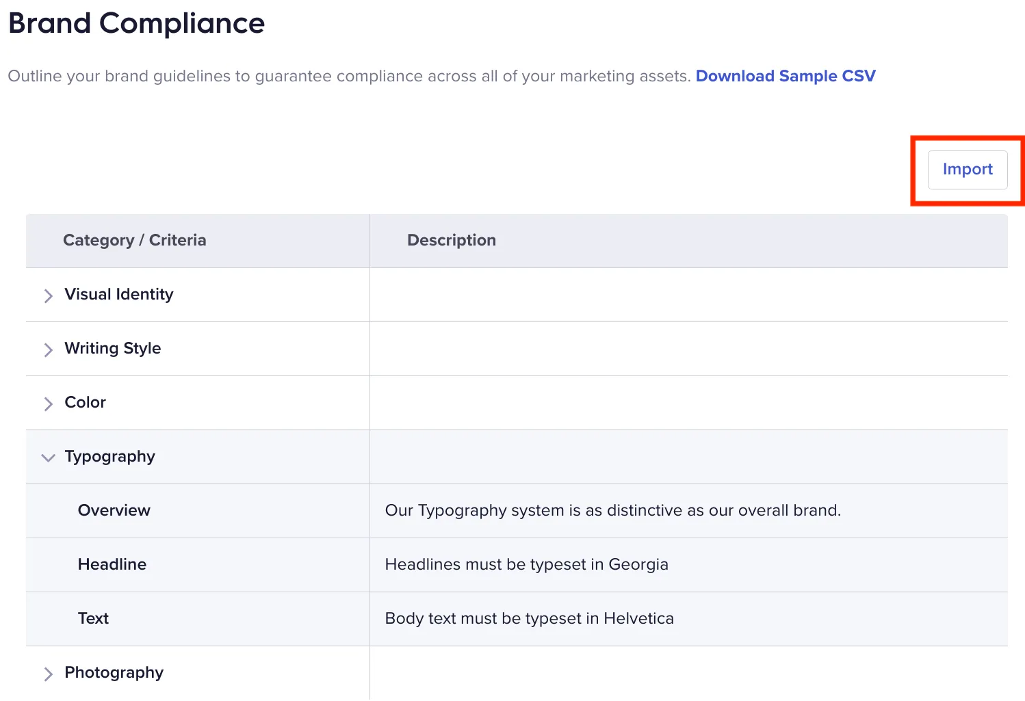Screen dimensions: 1025x701
Task: Select the Photography row label
Action: [114, 672]
